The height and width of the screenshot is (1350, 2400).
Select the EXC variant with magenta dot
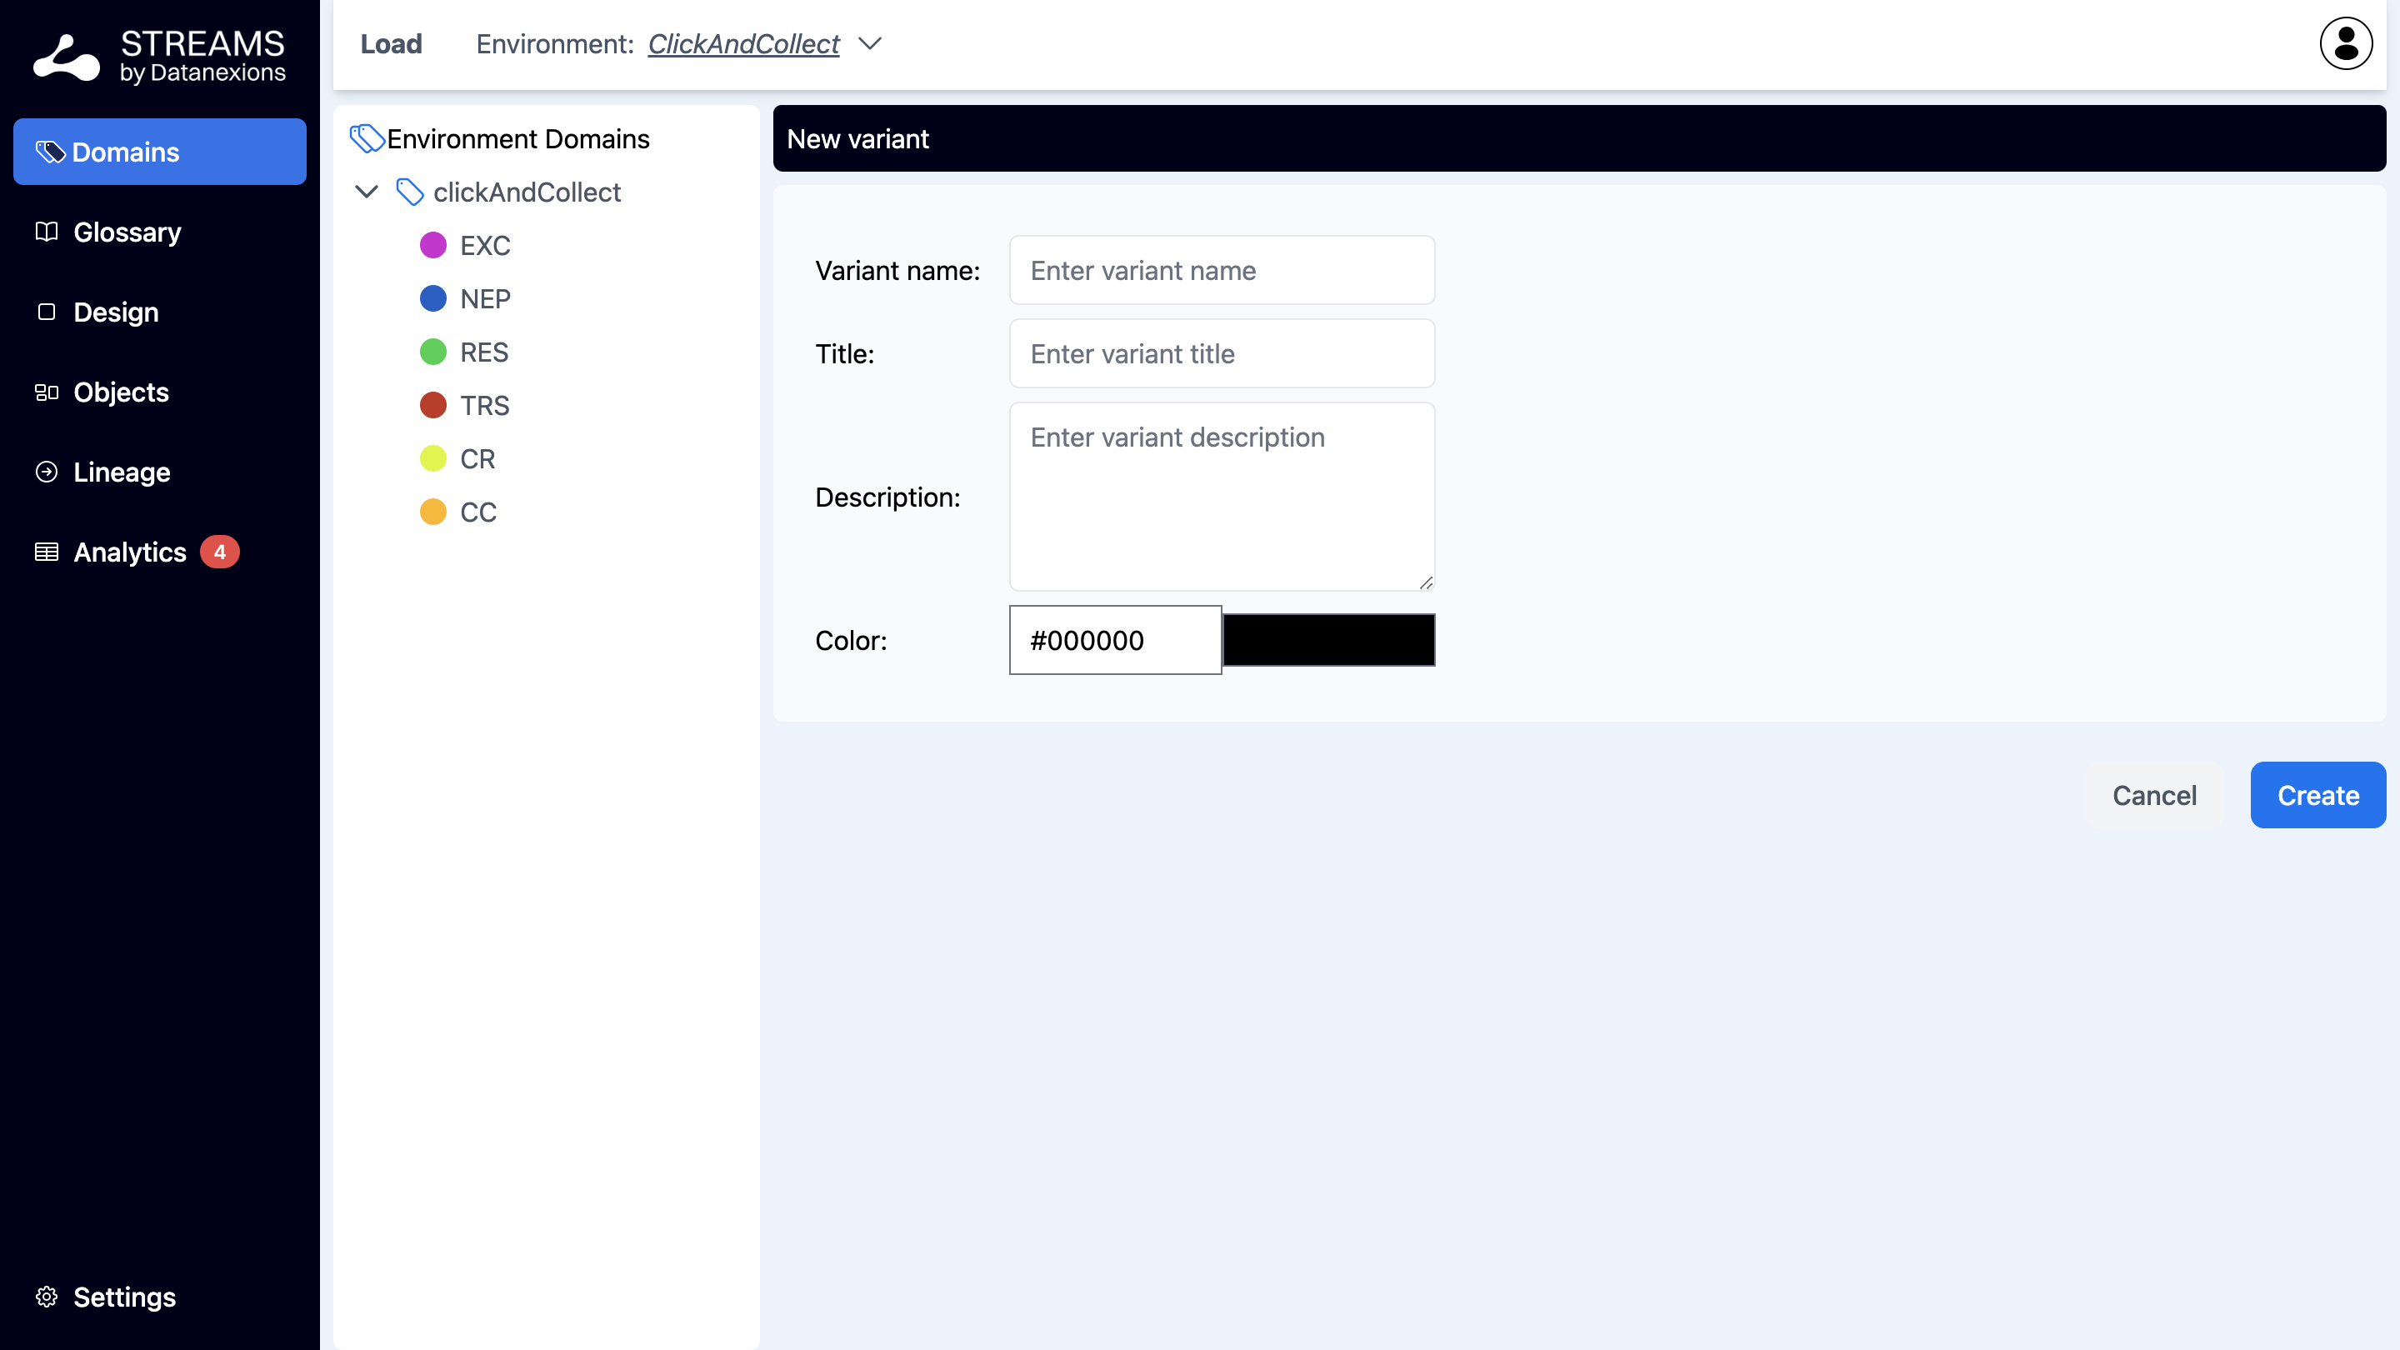483,245
